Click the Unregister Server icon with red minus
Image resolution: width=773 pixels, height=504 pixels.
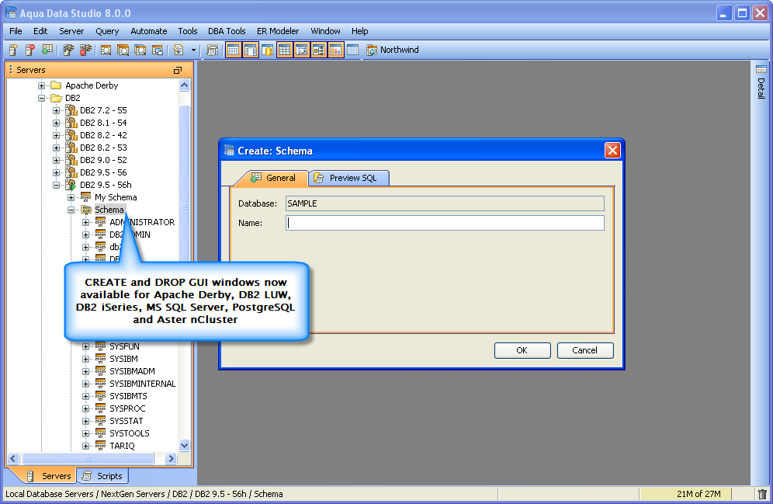[30, 50]
